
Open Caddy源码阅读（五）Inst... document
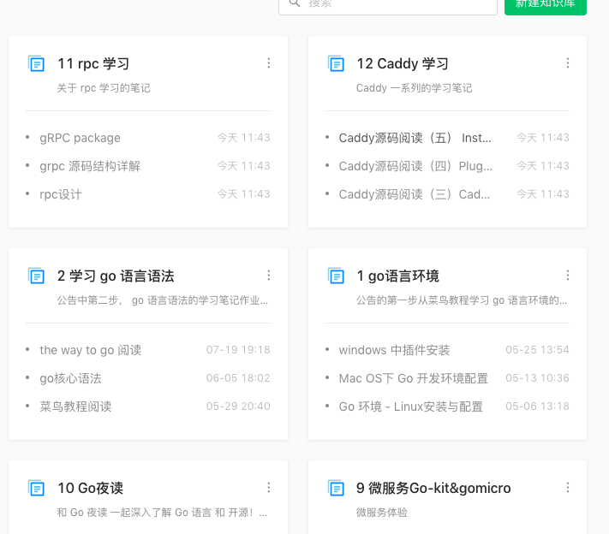click(415, 138)
